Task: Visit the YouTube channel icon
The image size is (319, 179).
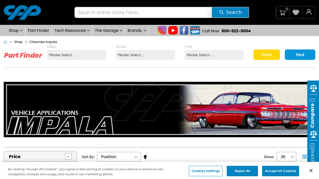Action: 173,31
